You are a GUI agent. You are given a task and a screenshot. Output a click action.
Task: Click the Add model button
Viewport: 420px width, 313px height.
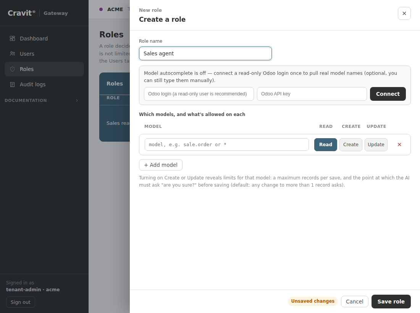[161, 165]
